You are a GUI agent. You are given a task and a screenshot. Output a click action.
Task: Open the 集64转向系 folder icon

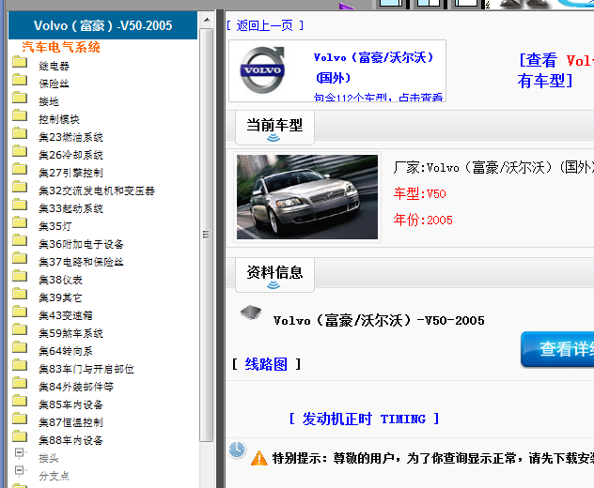[20, 347]
